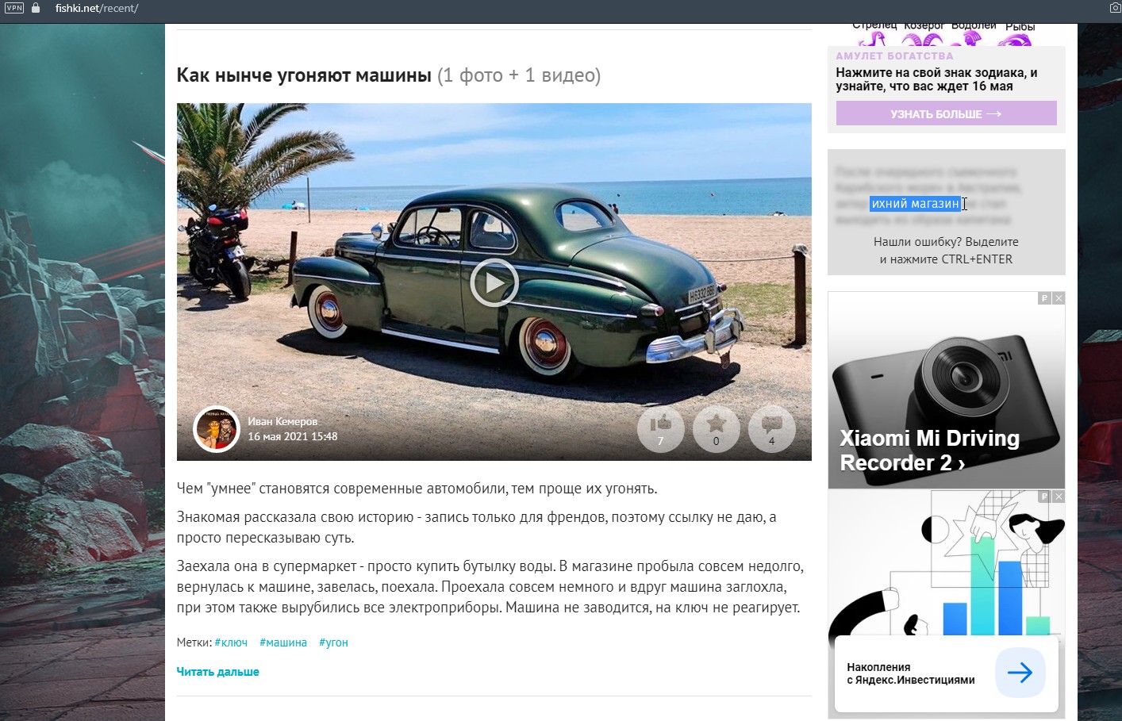Open the #ключ tag
Viewport: 1122px width, 721px height.
pyautogui.click(x=231, y=642)
